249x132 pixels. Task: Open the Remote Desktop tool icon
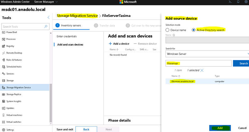coord(3,53)
